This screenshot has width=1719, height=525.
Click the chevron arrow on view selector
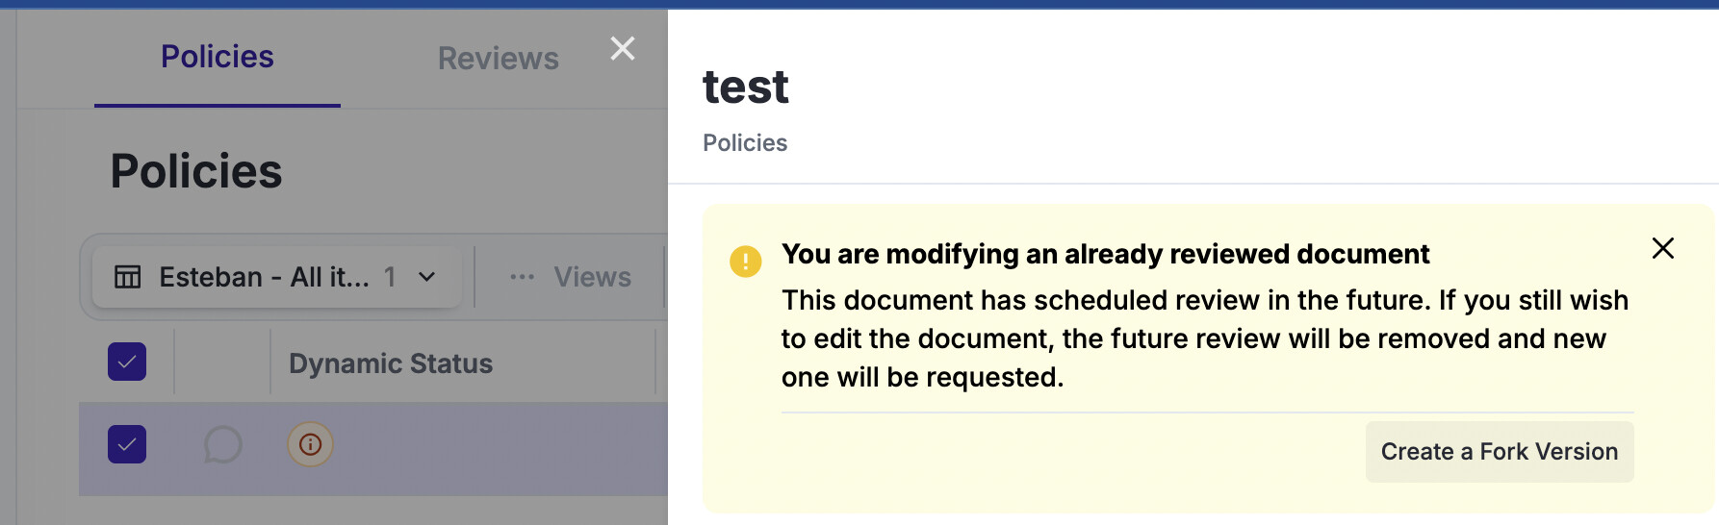coord(427,277)
